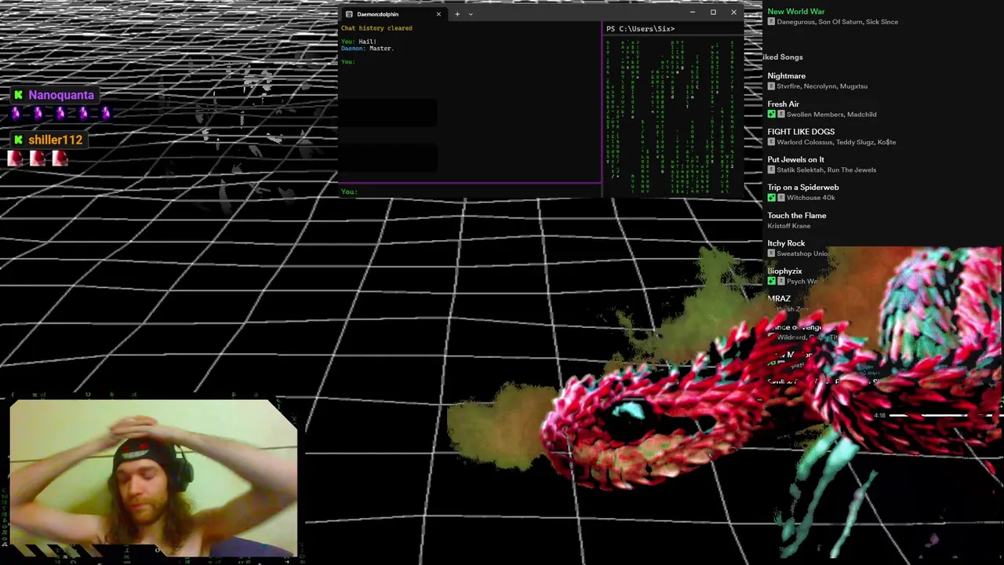
Task: Close the terminal window
Action: pyautogui.click(x=733, y=13)
